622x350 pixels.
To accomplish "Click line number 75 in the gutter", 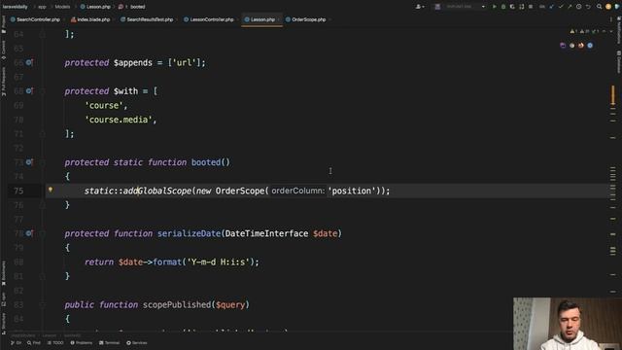I will pos(18,191).
